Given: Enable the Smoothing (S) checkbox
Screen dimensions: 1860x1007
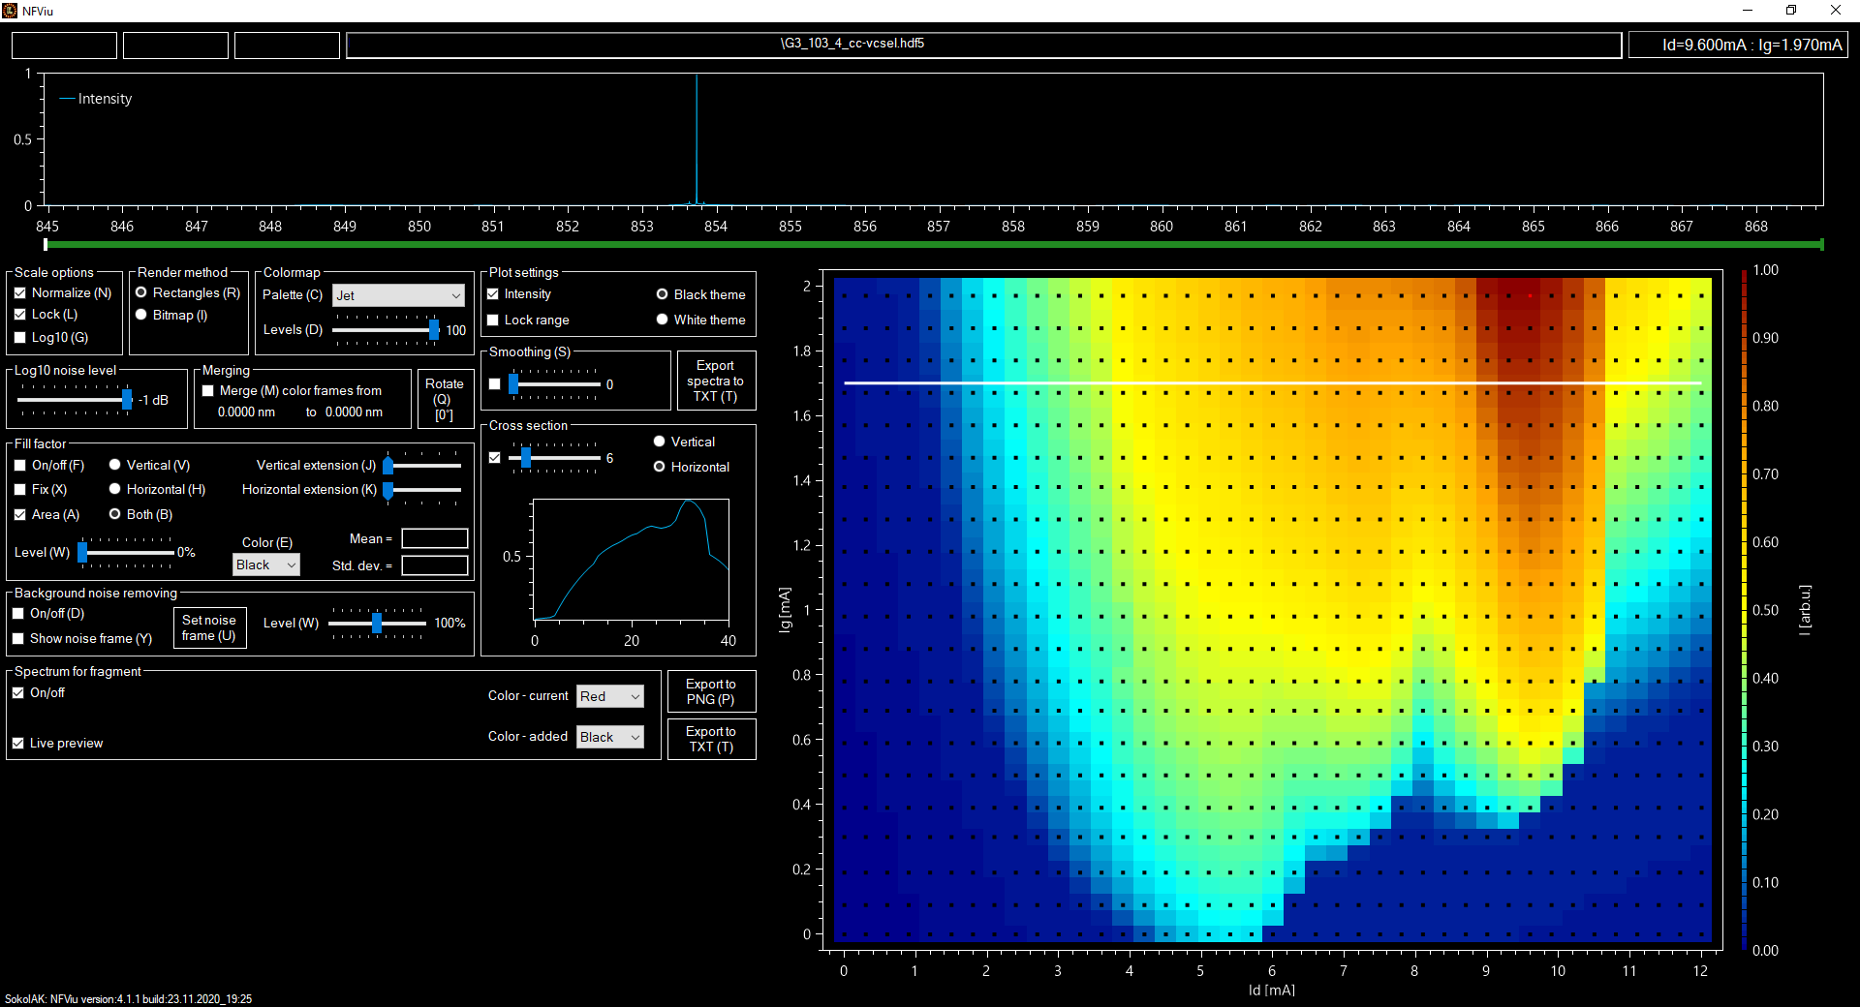Looking at the screenshot, I should pyautogui.click(x=495, y=384).
